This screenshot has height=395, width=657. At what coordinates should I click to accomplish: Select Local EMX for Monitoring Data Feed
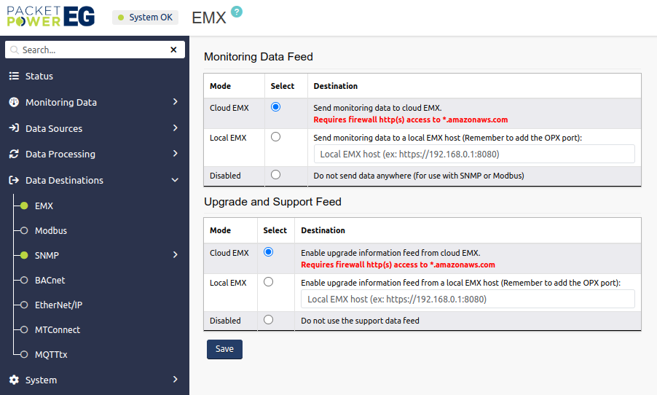(275, 137)
